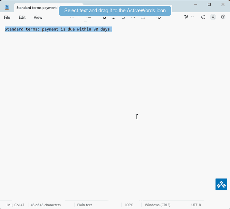Select the "Standard terms payment" tab
Image resolution: width=230 pixels, height=209 pixels.
[37, 8]
